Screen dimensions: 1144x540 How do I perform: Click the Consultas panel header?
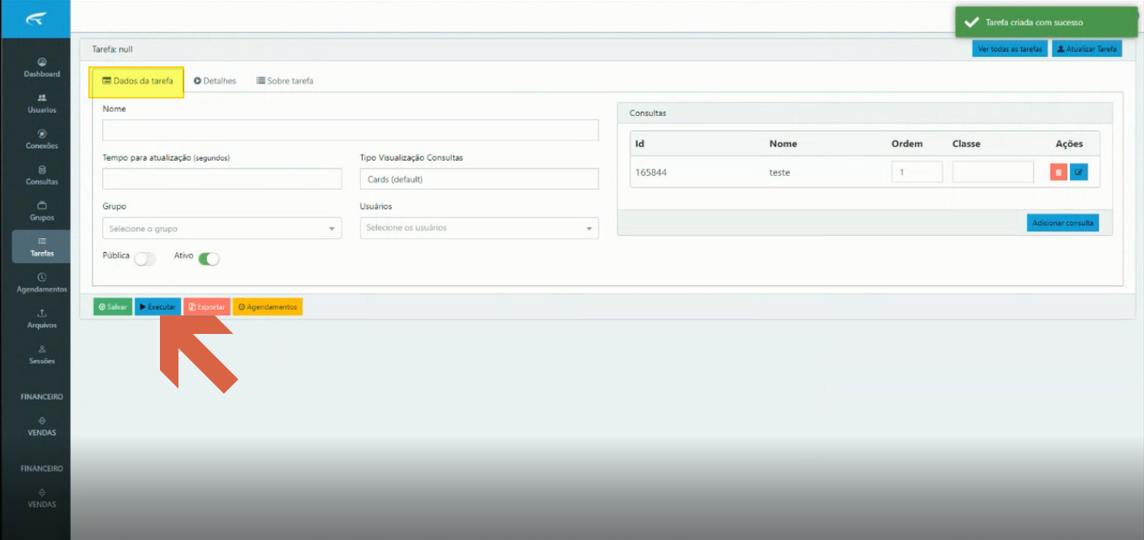pos(865,113)
